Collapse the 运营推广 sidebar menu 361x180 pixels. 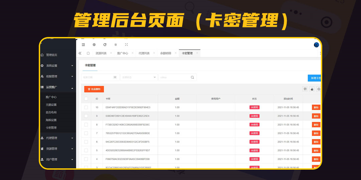click(x=57, y=87)
